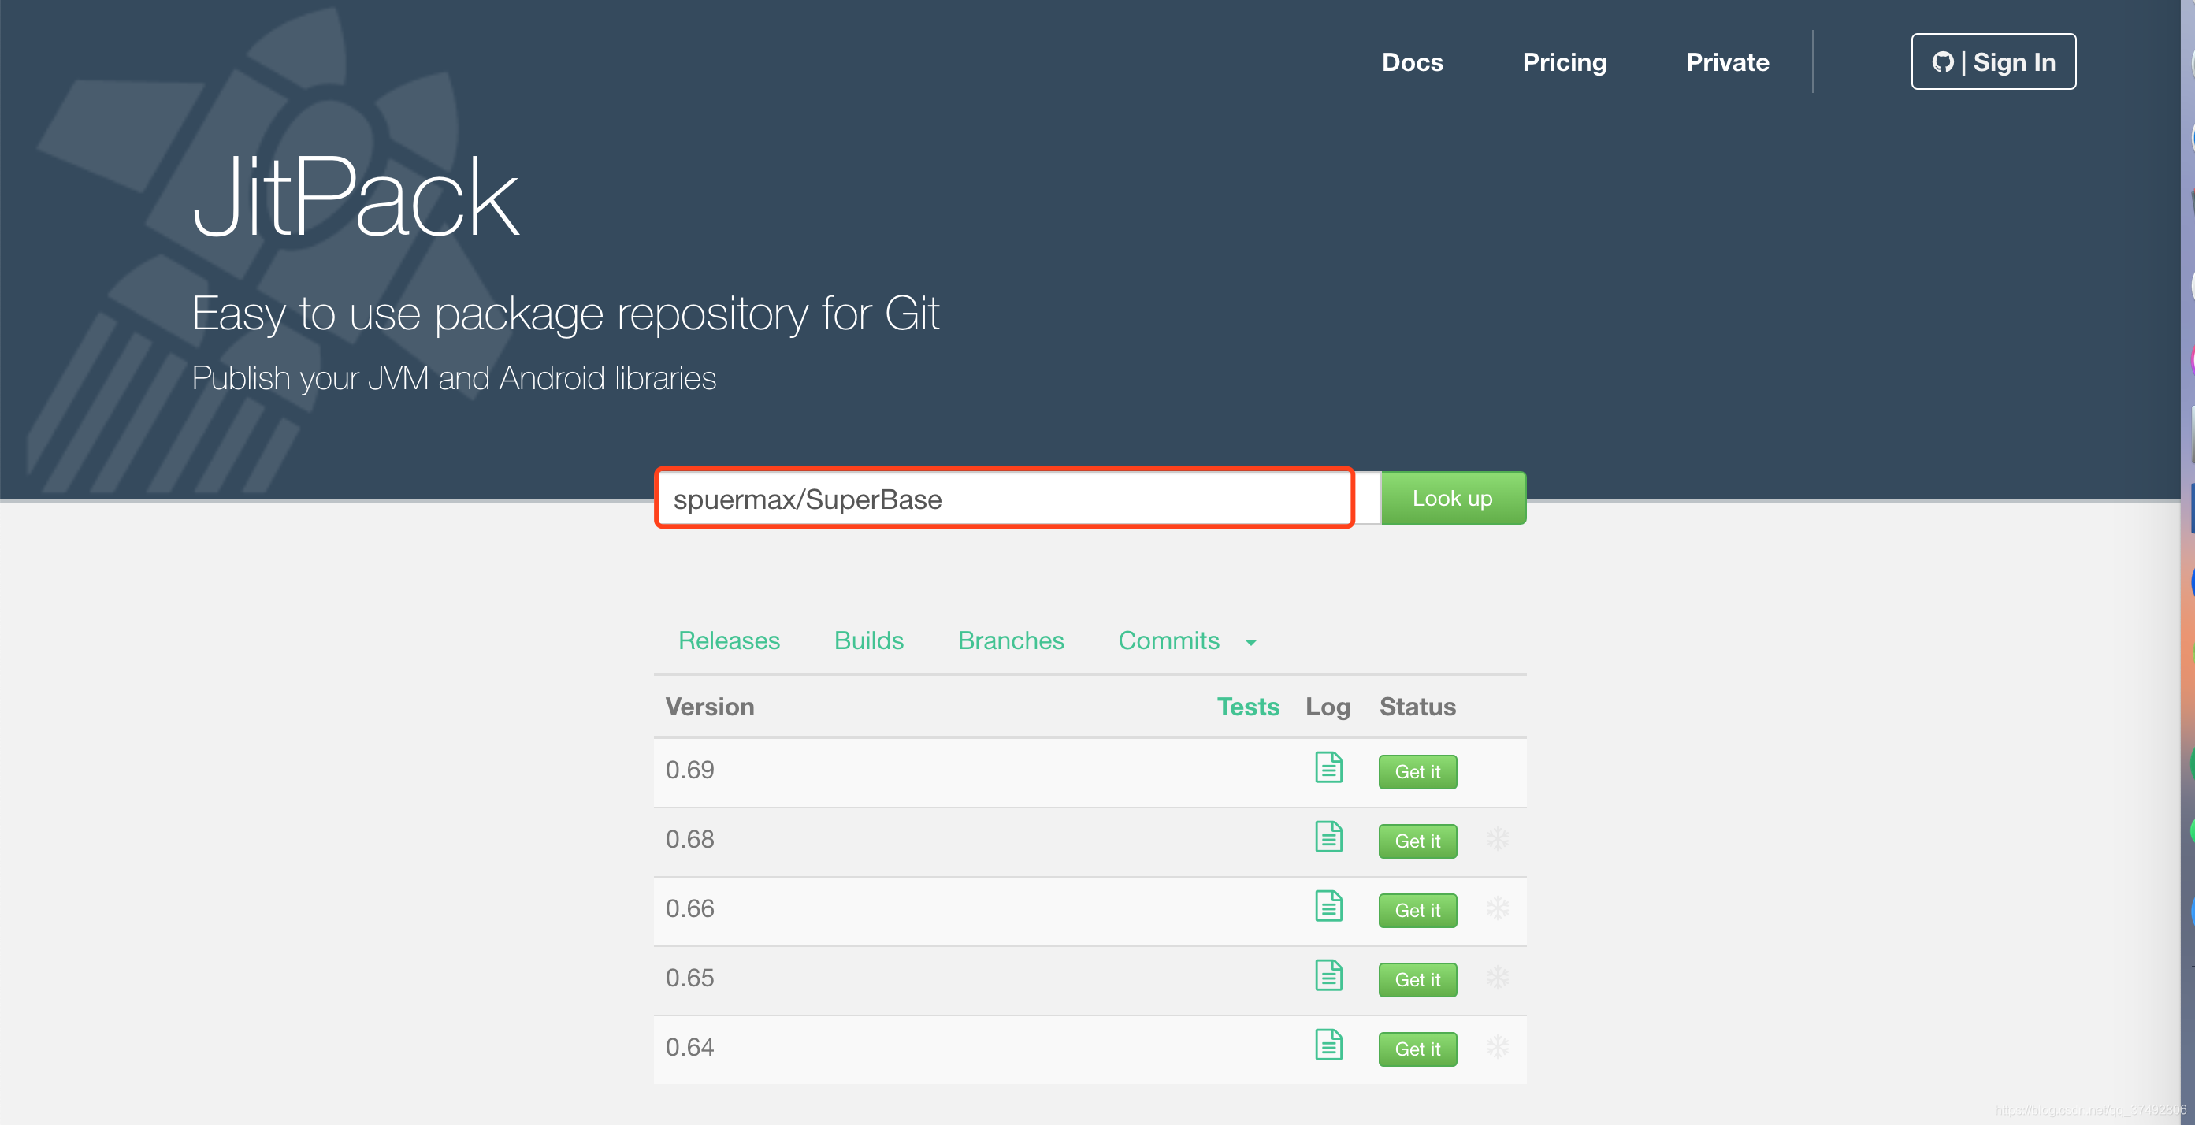Open the Branches tab
Screen dimensions: 2195x1125
1011,641
